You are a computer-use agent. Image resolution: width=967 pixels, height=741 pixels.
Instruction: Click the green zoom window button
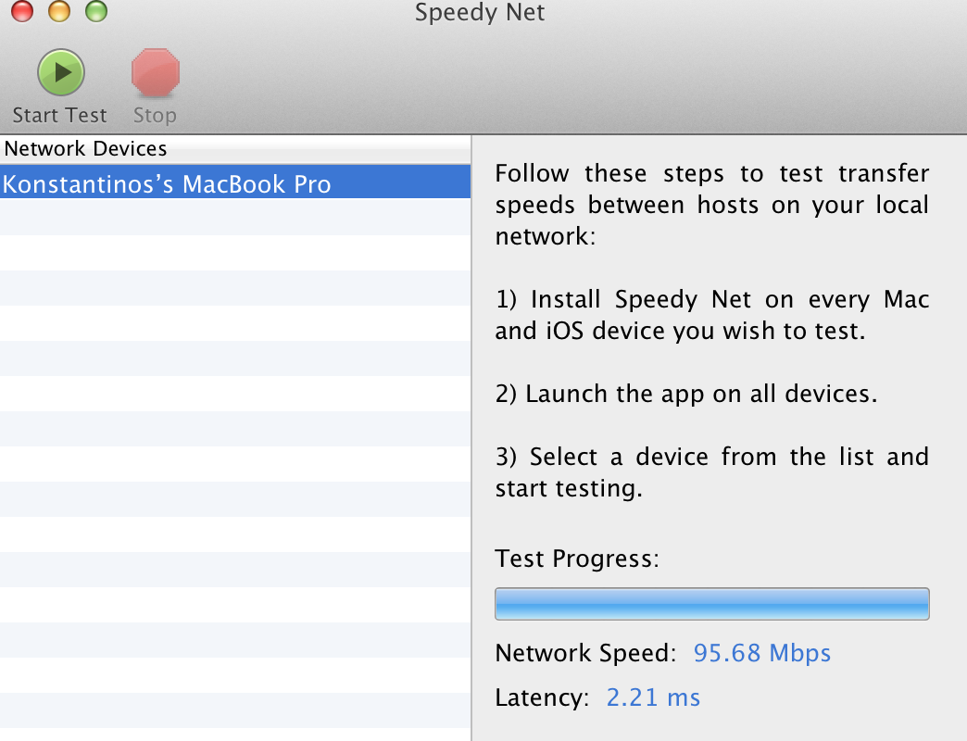96,10
